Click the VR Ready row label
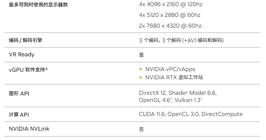This screenshot has width=266, height=140. 22,55
